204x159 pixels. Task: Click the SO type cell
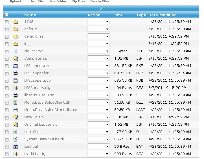[139, 95]
